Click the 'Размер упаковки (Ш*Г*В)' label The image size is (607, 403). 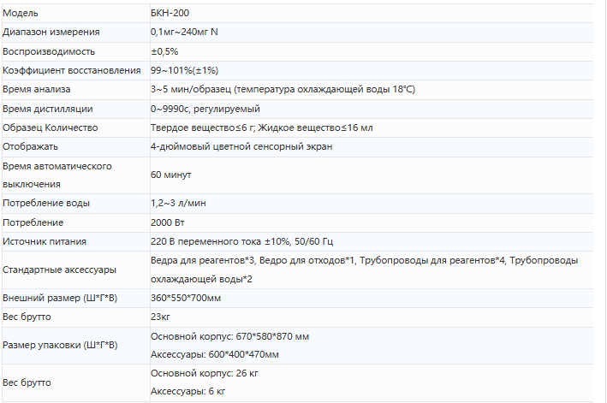(60, 345)
